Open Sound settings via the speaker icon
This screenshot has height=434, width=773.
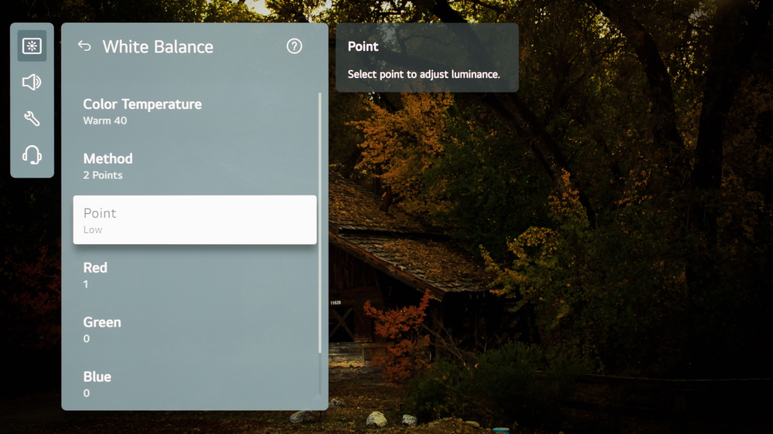click(x=32, y=83)
